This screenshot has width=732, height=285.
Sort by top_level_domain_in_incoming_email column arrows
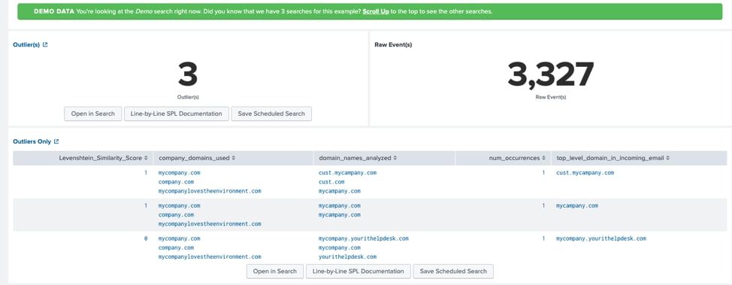tap(668, 158)
